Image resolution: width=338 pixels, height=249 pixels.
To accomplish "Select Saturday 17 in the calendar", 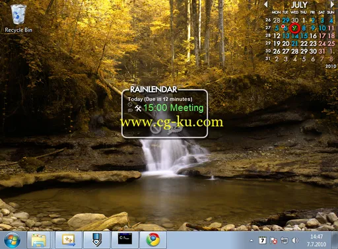I will point(322,36).
